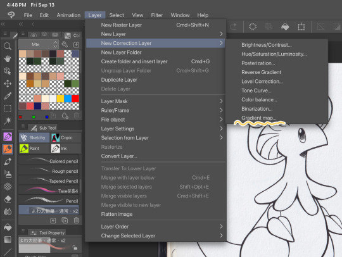Open the Animation menu
Image resolution: width=342 pixels, height=257 pixels.
[x=68, y=15]
